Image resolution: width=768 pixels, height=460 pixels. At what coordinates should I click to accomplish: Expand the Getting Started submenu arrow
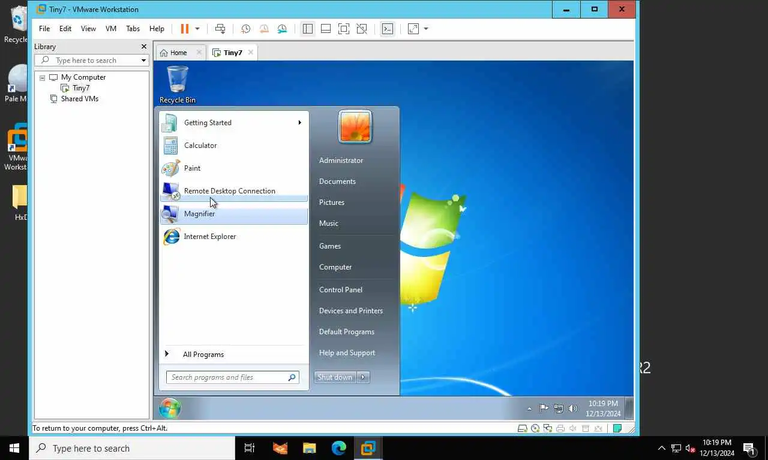(x=299, y=123)
